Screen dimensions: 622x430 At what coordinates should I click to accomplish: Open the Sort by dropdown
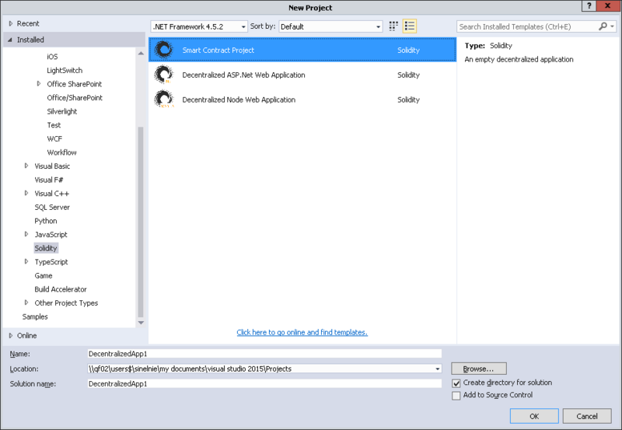330,26
